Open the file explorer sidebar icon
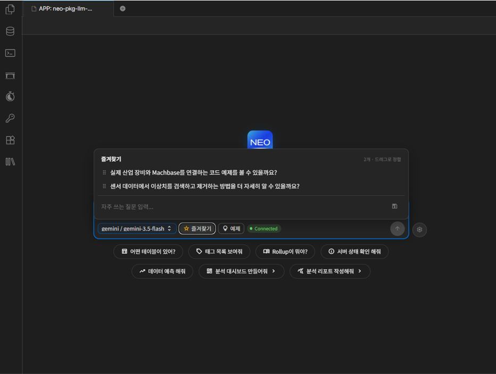The height and width of the screenshot is (374, 496). coord(10,10)
